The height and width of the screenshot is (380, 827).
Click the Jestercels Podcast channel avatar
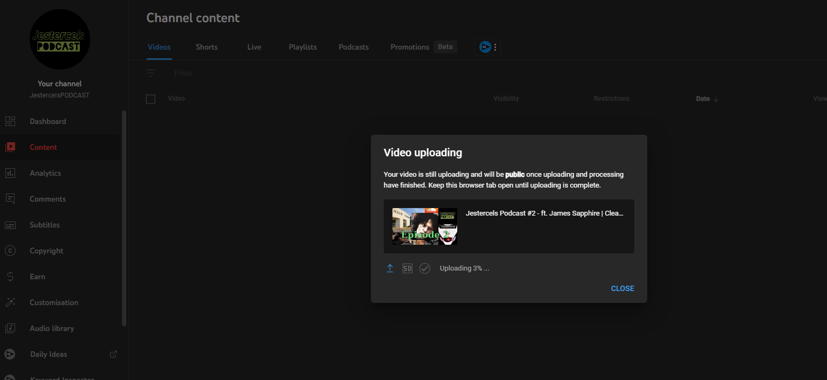point(60,39)
